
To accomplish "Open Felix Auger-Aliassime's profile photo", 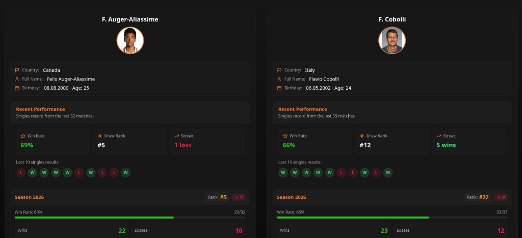I will click(130, 40).
